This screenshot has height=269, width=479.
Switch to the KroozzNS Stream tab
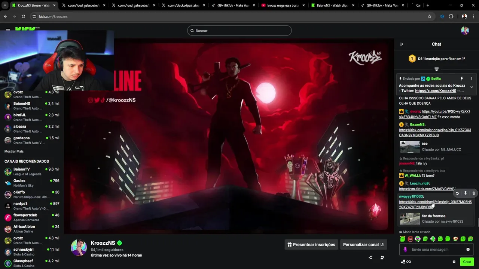(x=33, y=5)
